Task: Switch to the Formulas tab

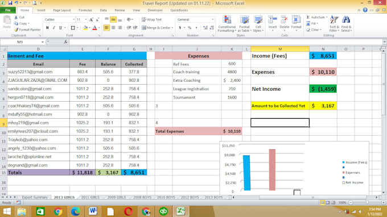Action: point(85,10)
